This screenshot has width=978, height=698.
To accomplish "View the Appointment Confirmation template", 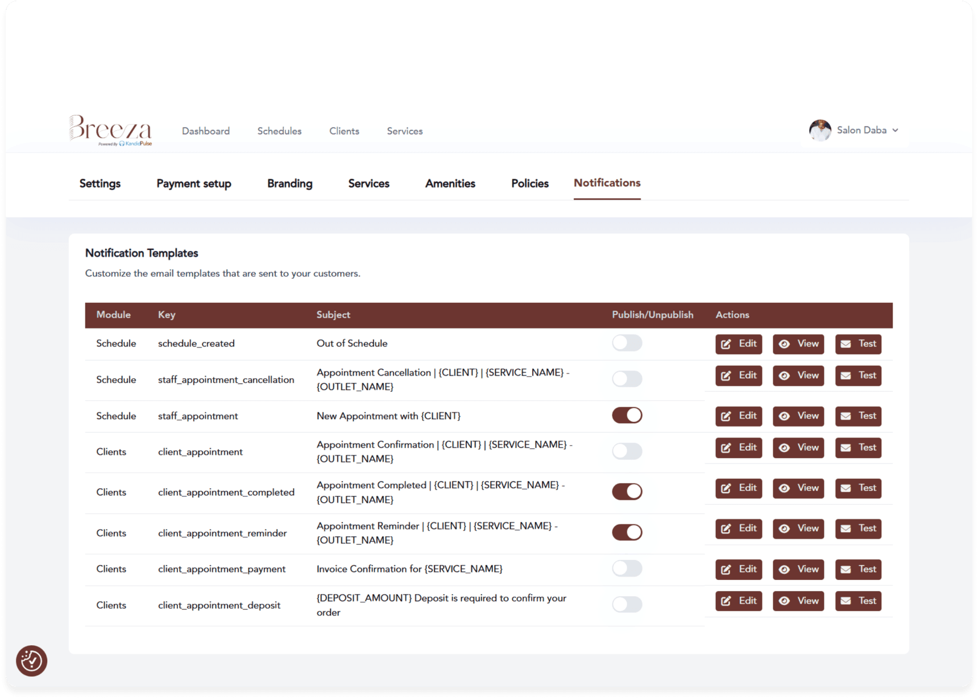I will (x=798, y=448).
